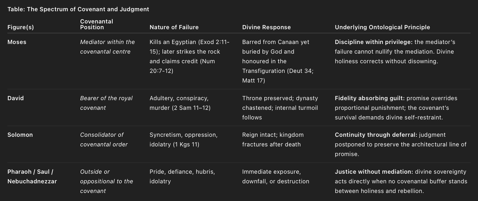Click the "Underlying Ontological Principle" header
Screen dimensions: 478x201
[x=382, y=27]
